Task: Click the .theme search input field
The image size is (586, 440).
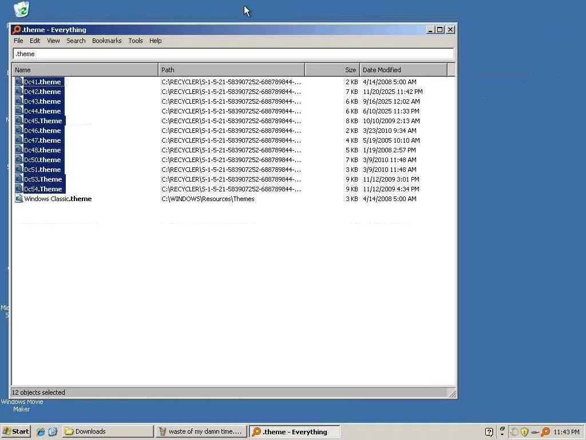Action: [x=233, y=54]
